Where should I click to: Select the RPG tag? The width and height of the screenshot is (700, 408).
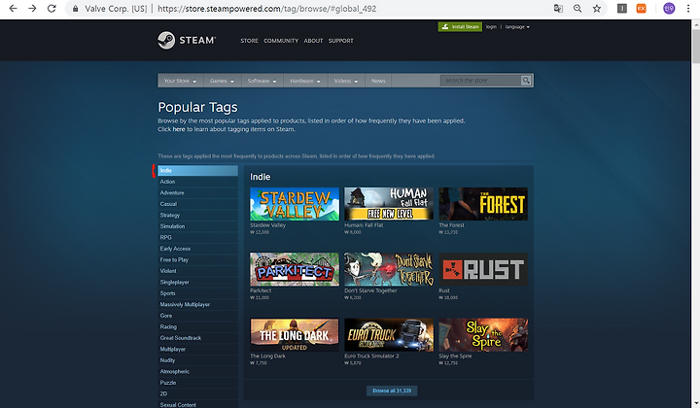[197, 237]
